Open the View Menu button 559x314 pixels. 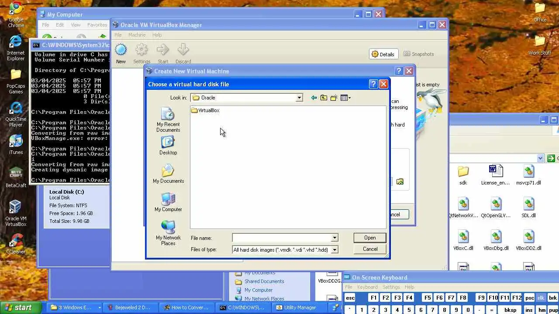[x=345, y=98]
